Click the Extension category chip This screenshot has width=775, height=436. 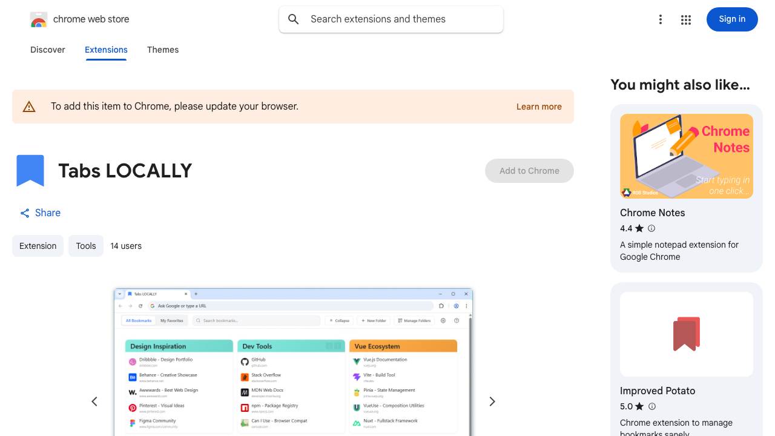pos(38,246)
